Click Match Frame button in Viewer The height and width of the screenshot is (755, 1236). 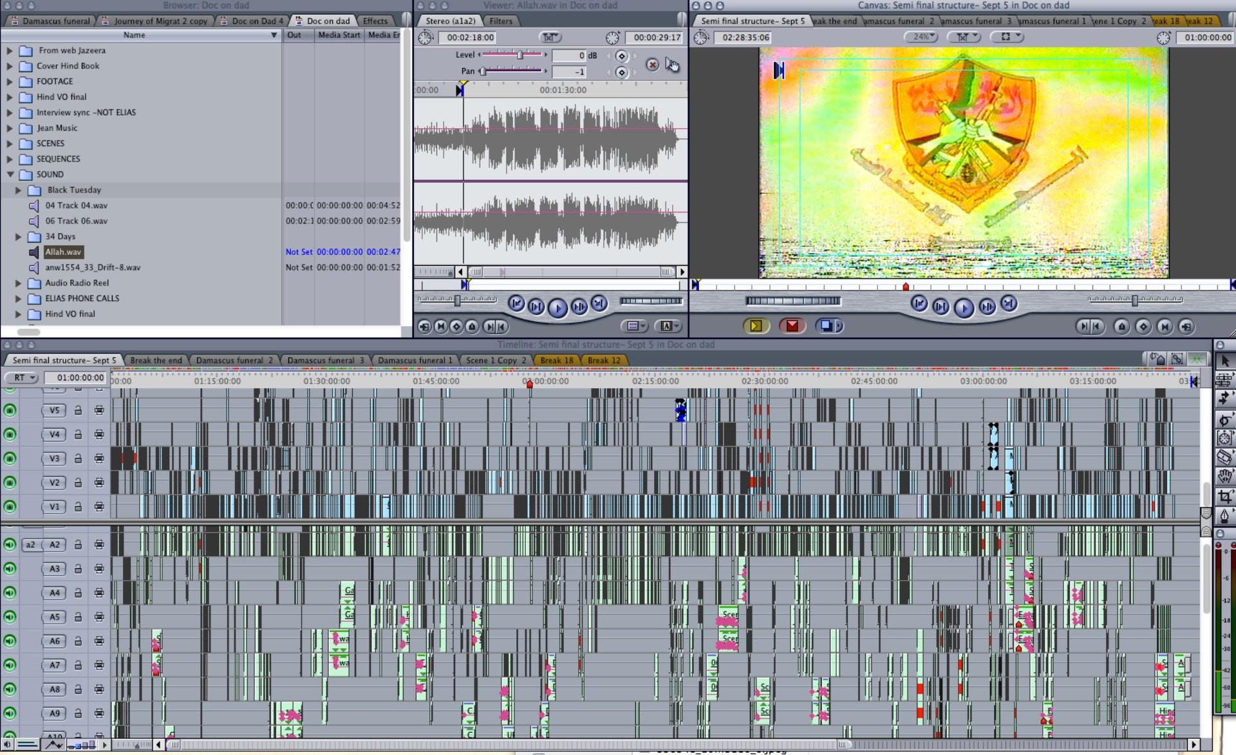[425, 327]
